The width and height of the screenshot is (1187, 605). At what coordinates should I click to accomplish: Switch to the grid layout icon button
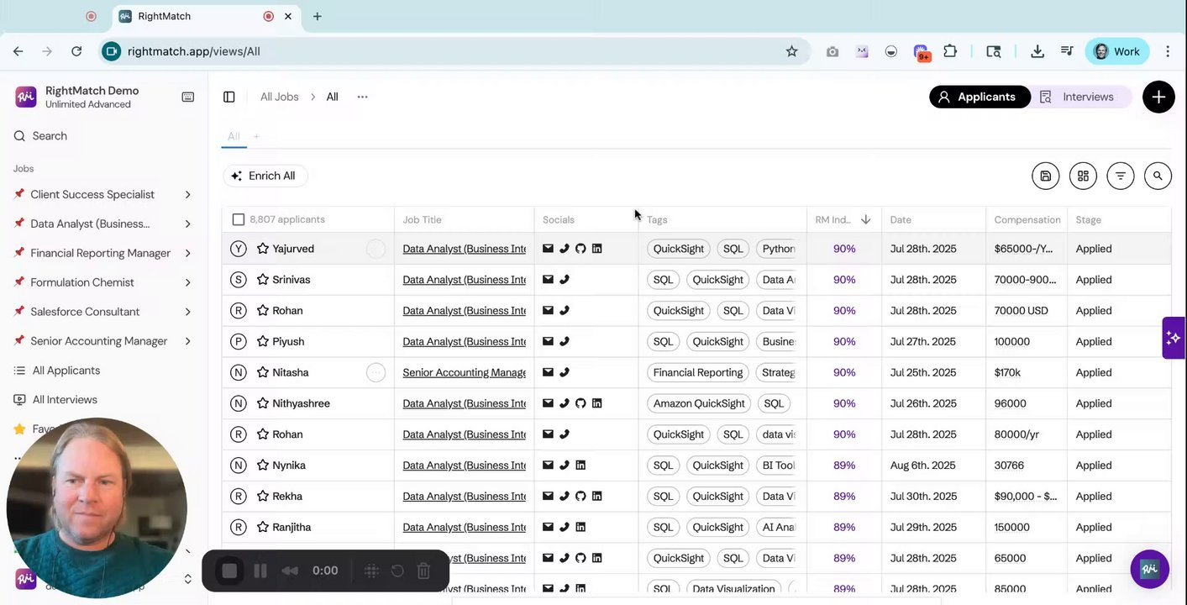pyautogui.click(x=1083, y=176)
